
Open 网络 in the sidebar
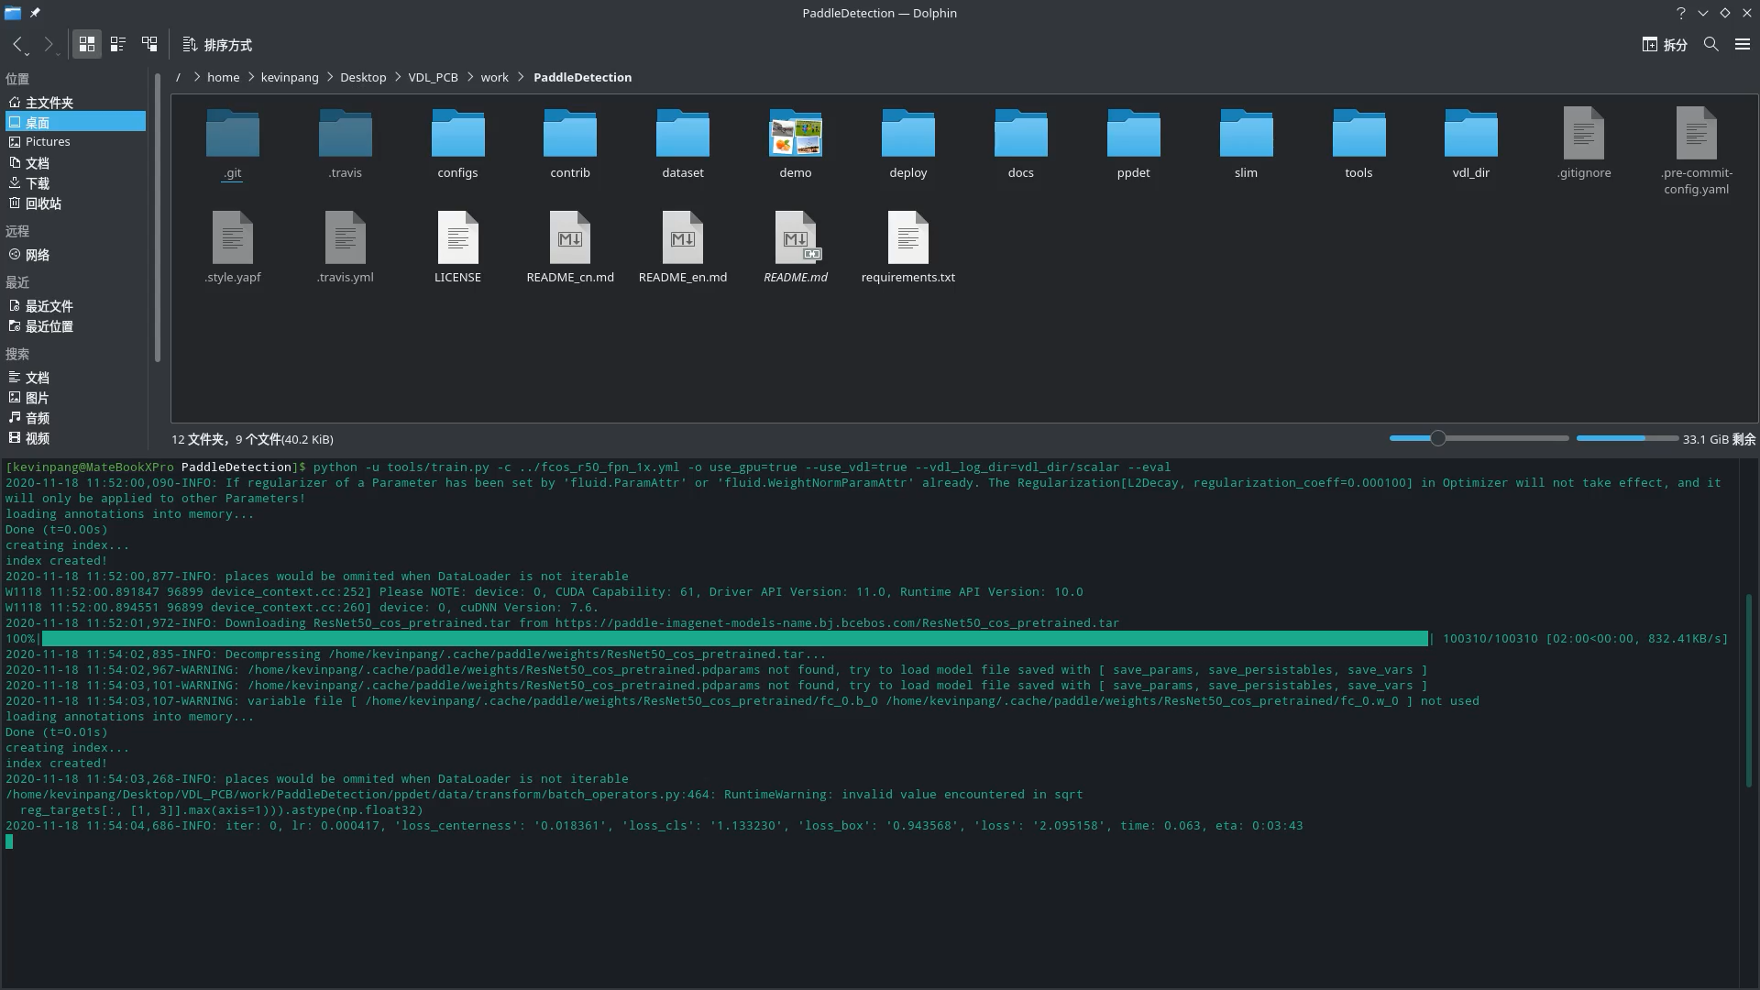(x=38, y=255)
